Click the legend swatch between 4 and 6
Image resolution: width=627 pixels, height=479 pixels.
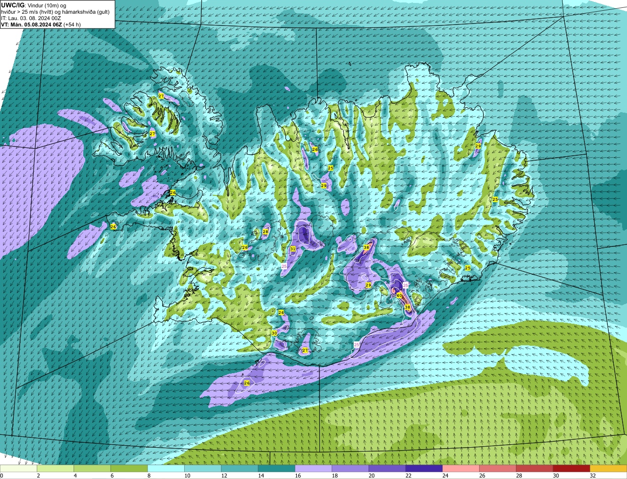[92, 469]
